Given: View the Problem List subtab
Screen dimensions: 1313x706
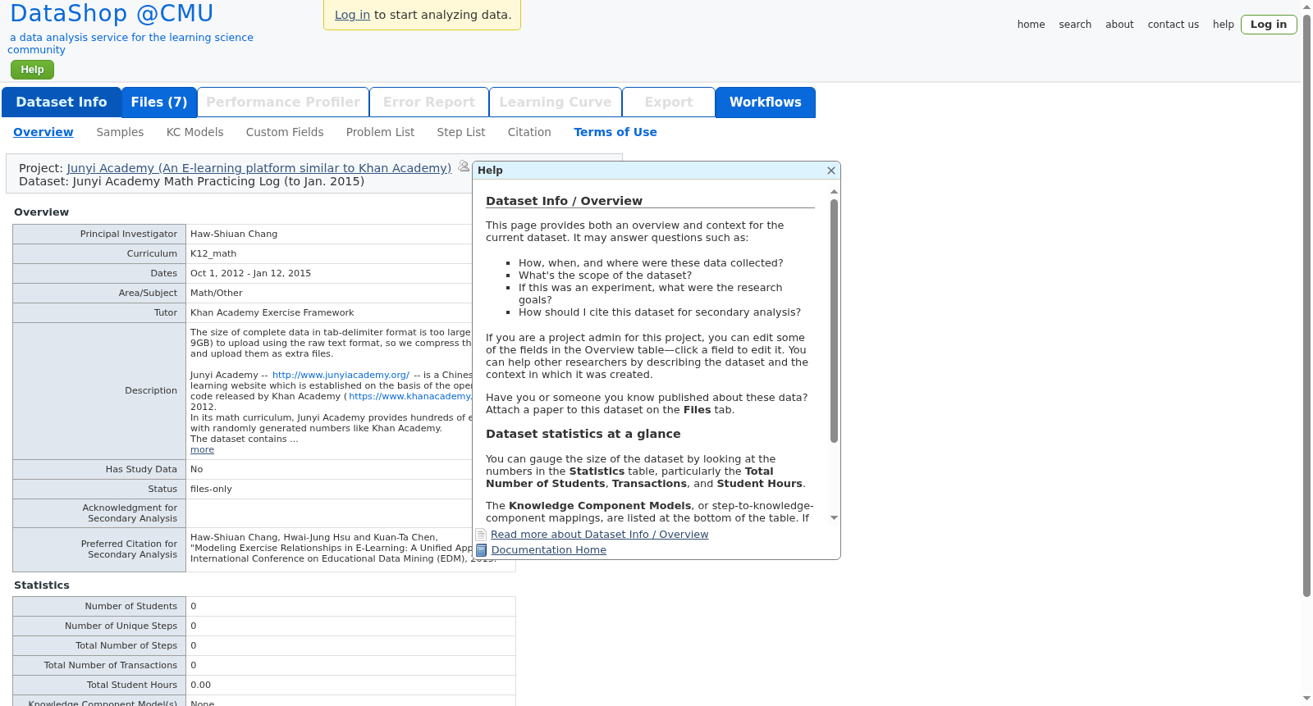Looking at the screenshot, I should click(380, 132).
